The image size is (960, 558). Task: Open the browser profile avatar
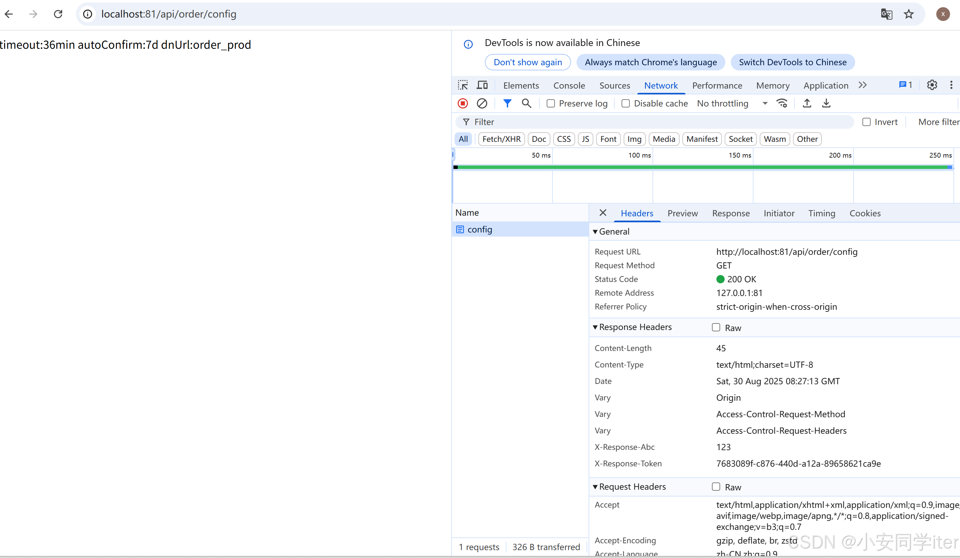942,14
